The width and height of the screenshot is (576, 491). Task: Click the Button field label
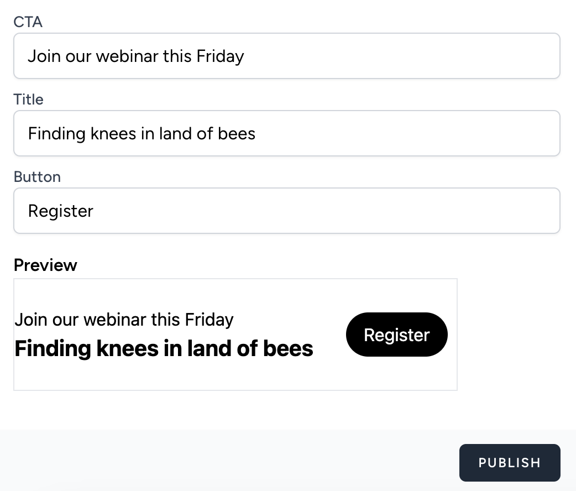[x=37, y=176]
